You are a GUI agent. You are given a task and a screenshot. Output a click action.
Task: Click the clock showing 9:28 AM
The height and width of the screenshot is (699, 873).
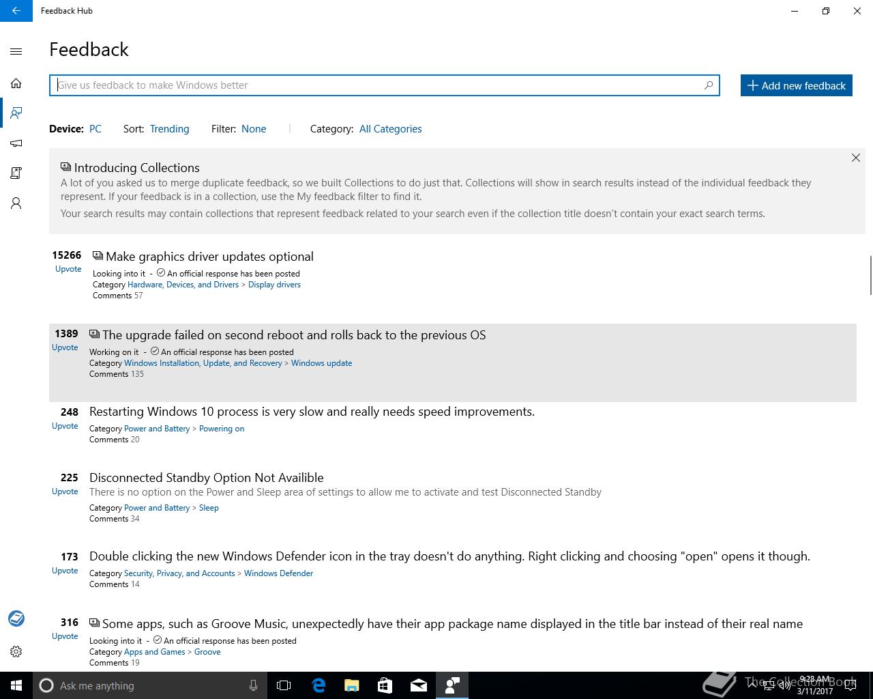point(815,680)
